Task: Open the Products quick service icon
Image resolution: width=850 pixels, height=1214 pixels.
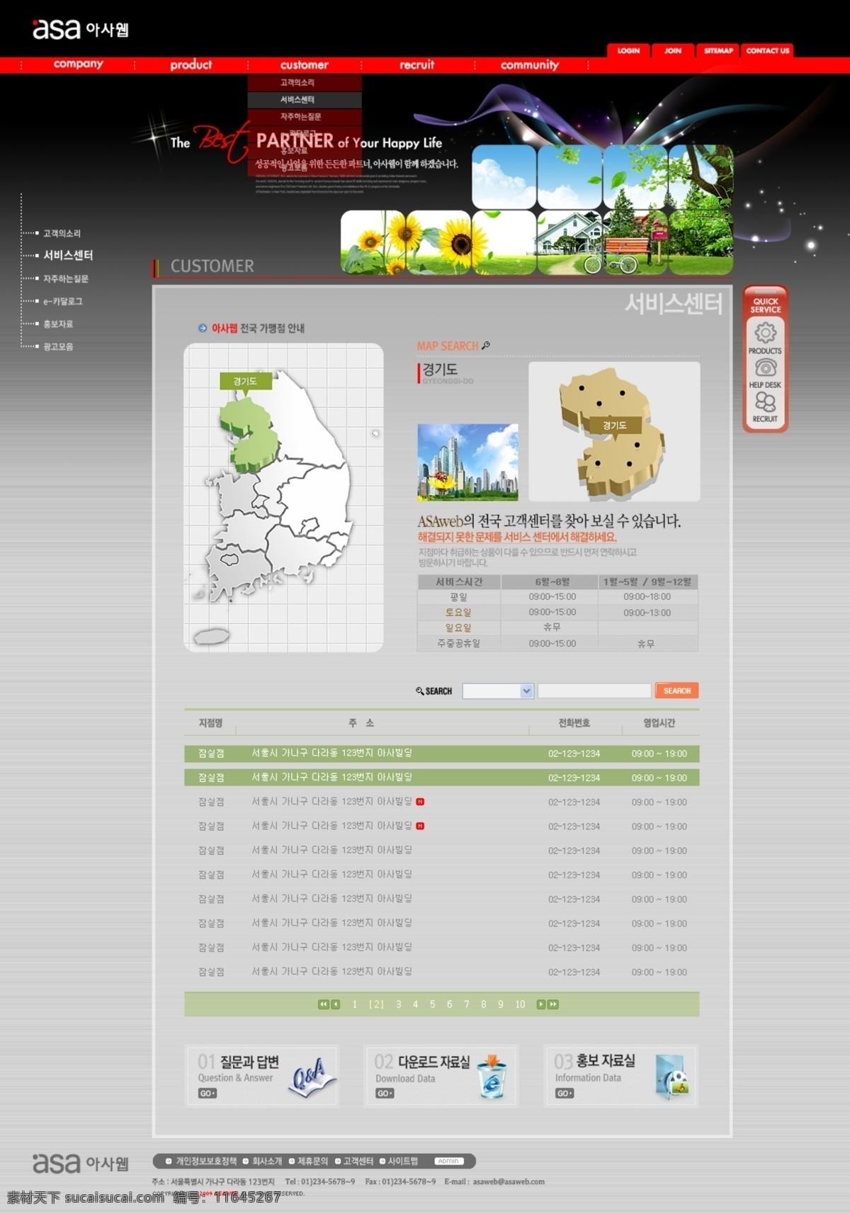Action: coord(765,332)
